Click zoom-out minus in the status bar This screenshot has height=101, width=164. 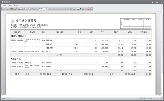[145, 98]
